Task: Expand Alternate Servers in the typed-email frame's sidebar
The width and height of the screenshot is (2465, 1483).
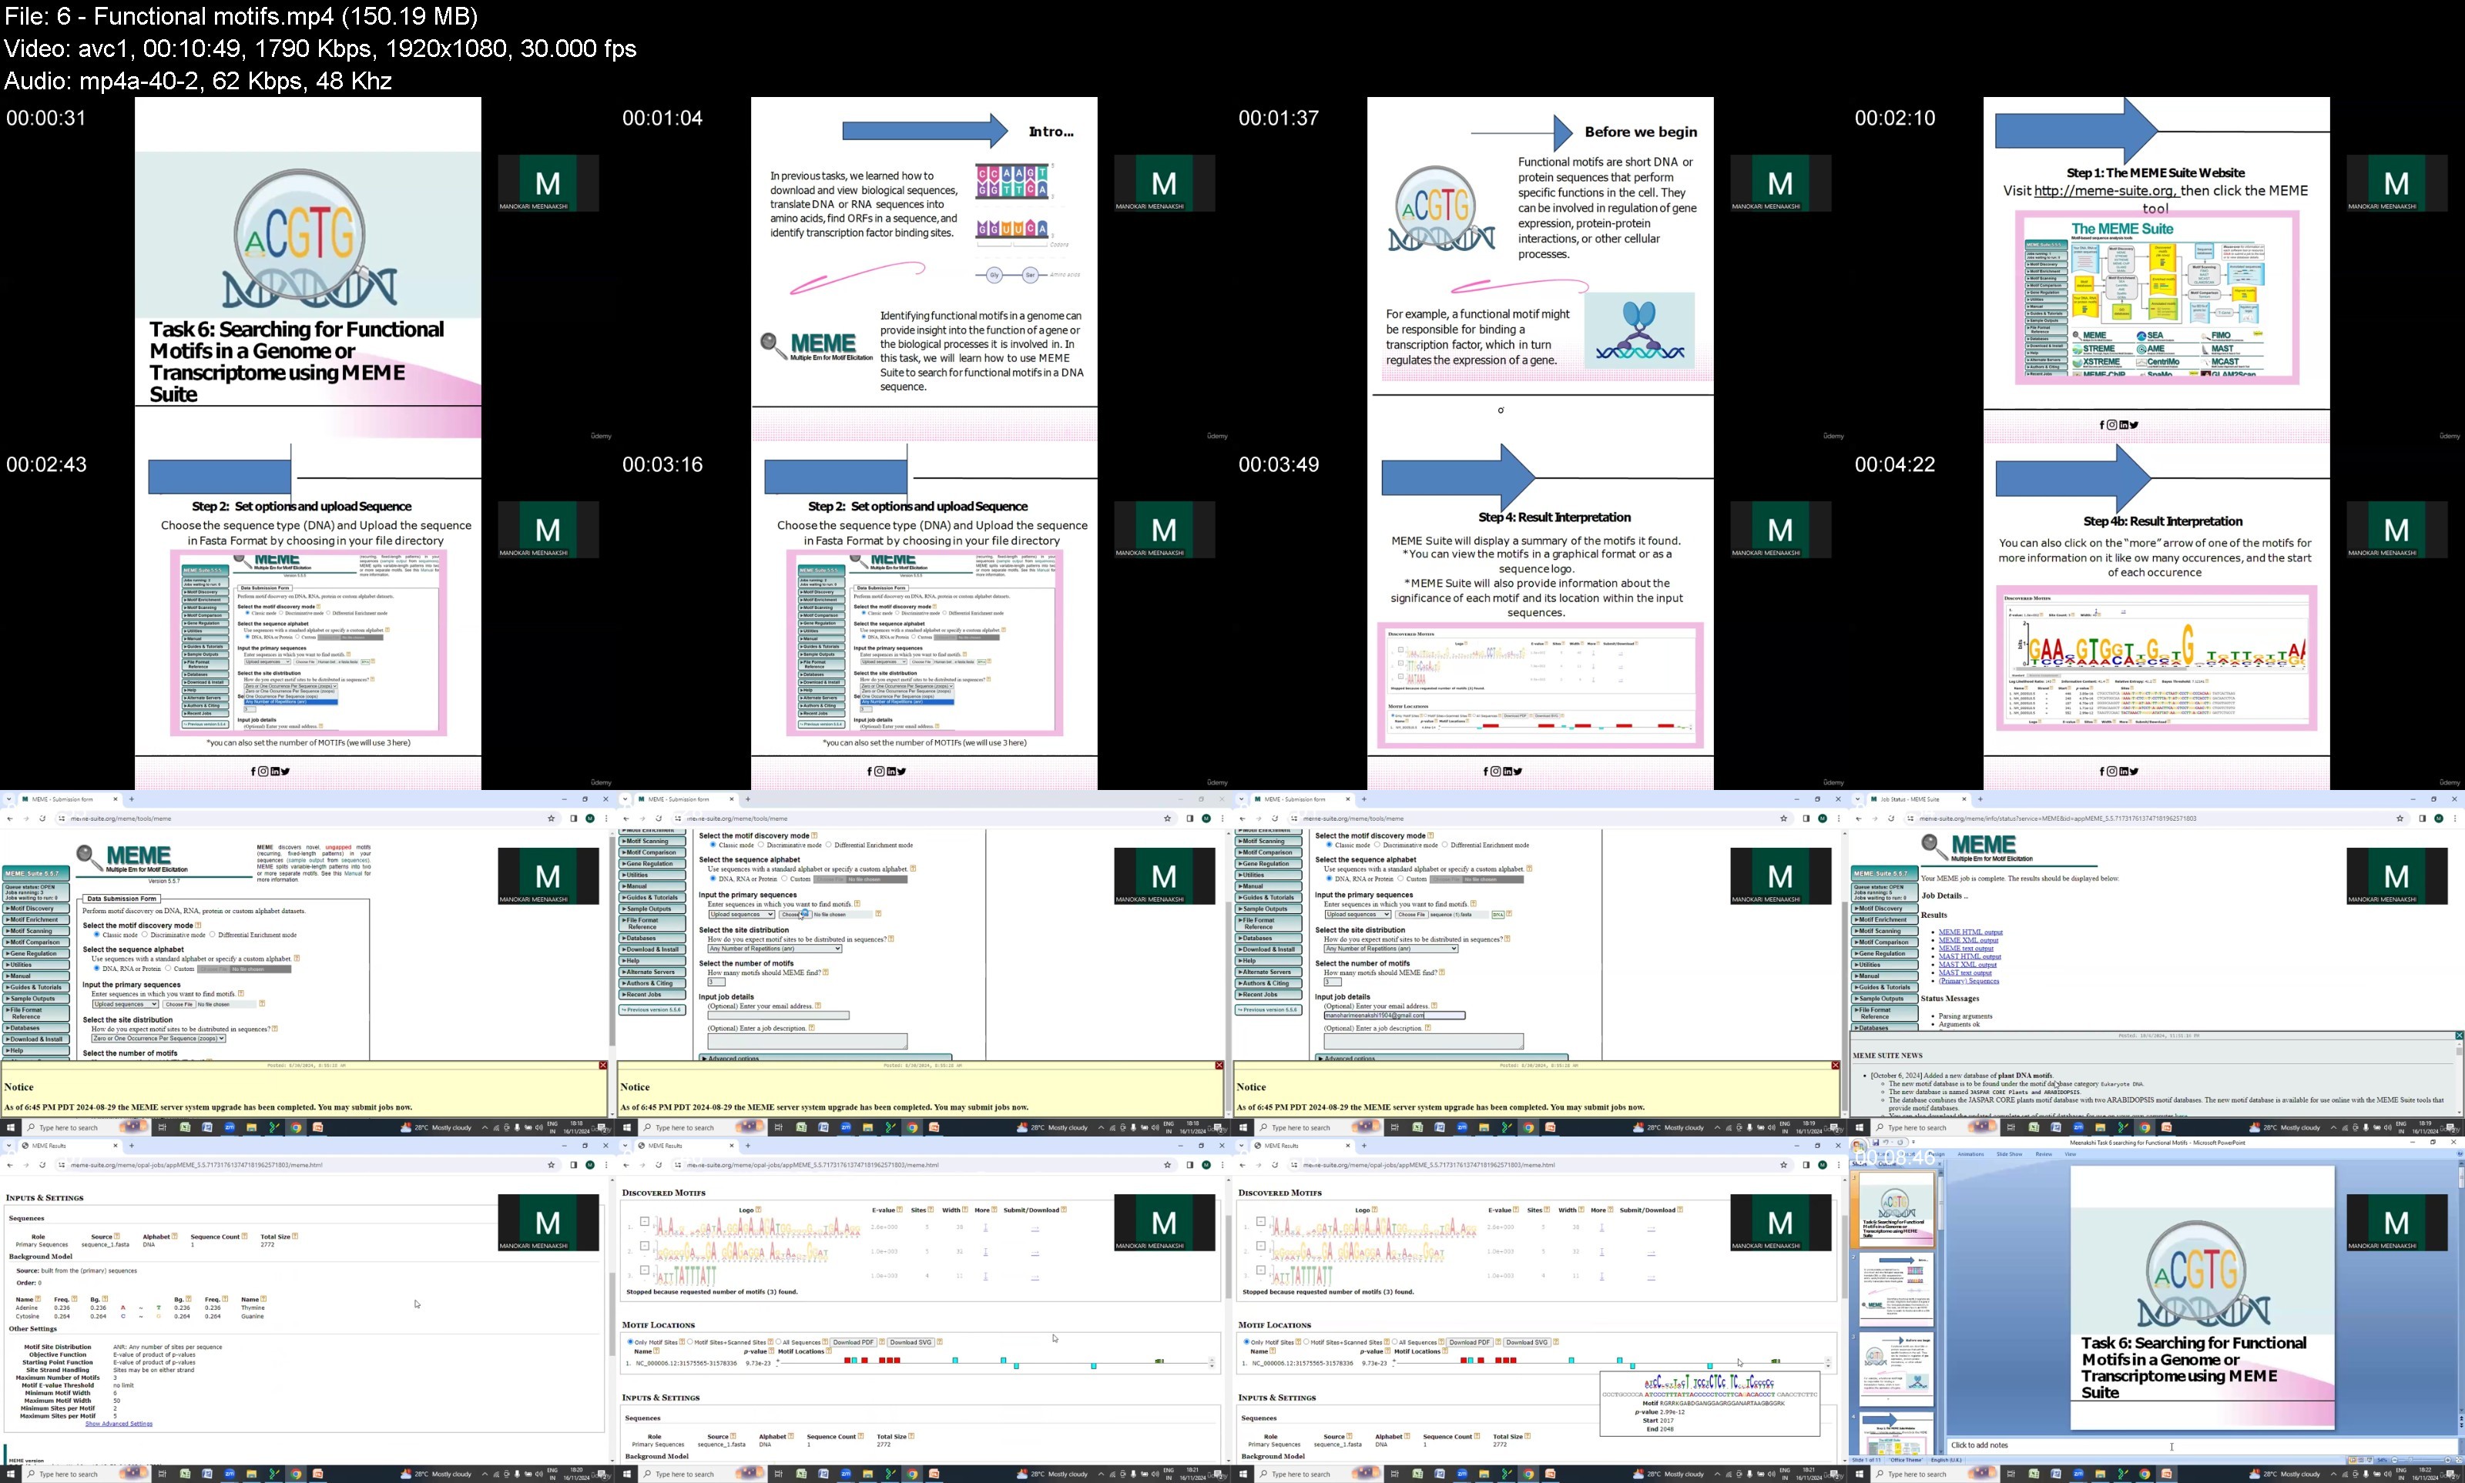Action: [x=1269, y=972]
